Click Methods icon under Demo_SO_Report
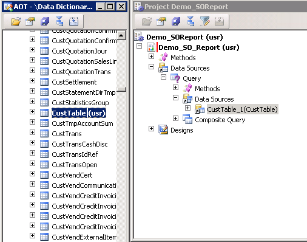Screen dimensions: 307x242 click(163, 57)
